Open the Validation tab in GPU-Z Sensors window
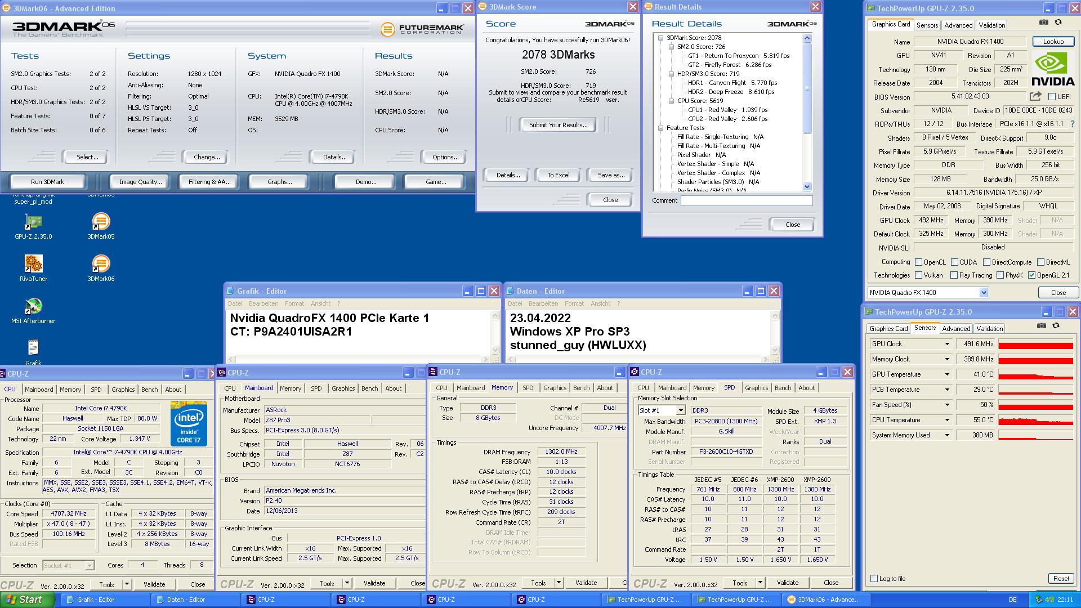This screenshot has height=608, width=1081. tap(990, 329)
